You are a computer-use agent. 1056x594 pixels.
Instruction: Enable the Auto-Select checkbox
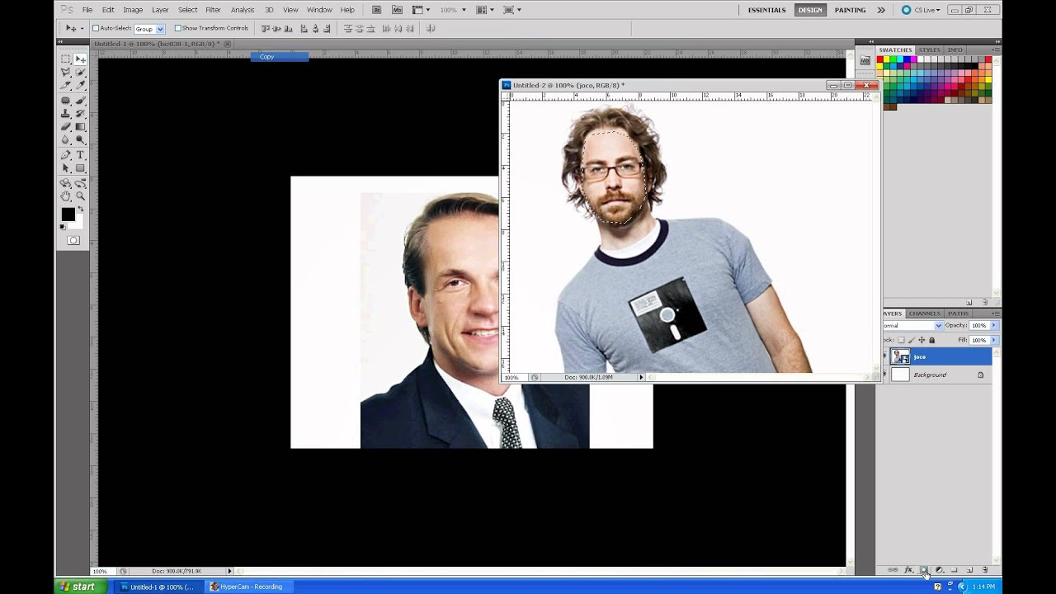tap(96, 28)
